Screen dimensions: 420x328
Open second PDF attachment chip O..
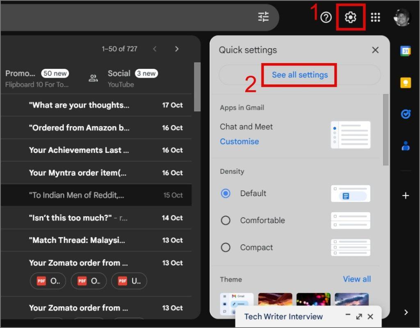coord(89,281)
